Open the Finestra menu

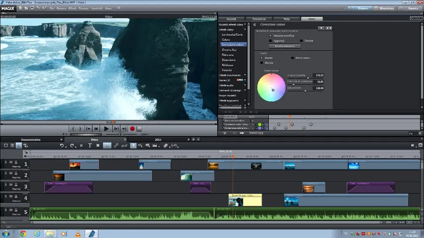pos(84,8)
